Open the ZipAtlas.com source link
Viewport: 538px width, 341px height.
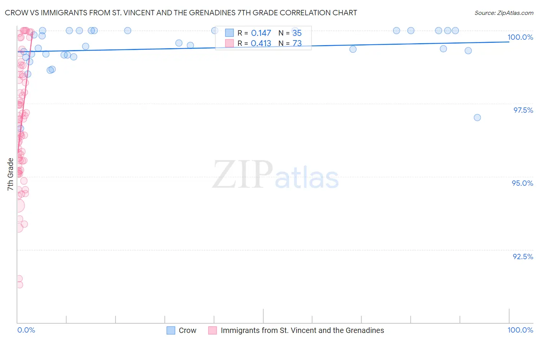click(504, 13)
